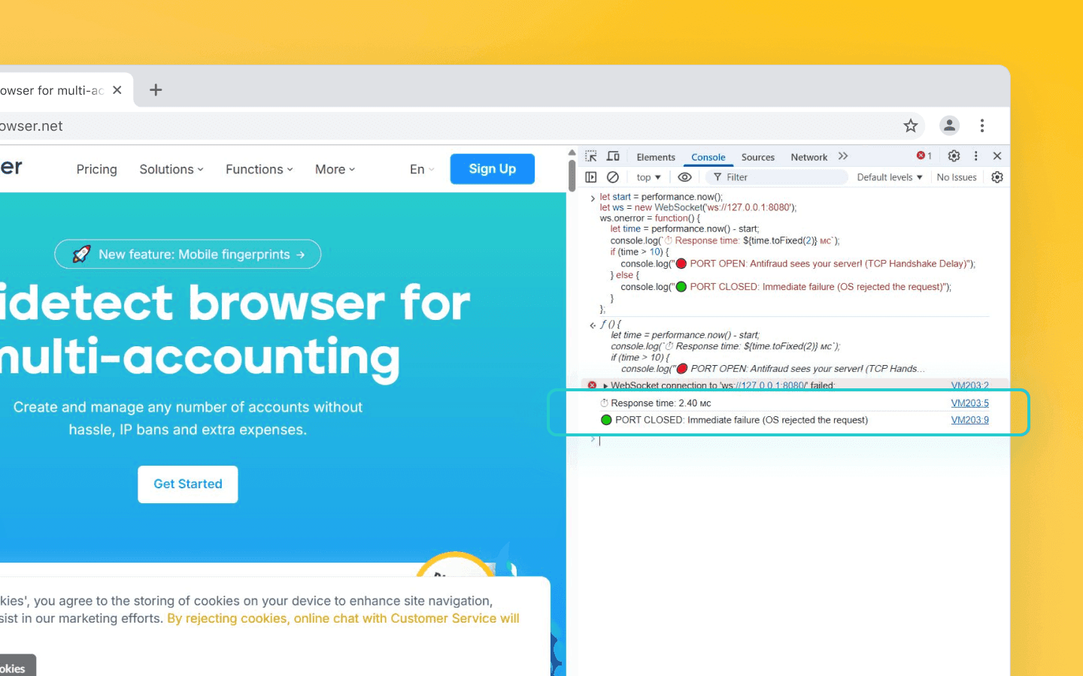Switch to the Elements tab
This screenshot has width=1083, height=676.
coord(656,157)
